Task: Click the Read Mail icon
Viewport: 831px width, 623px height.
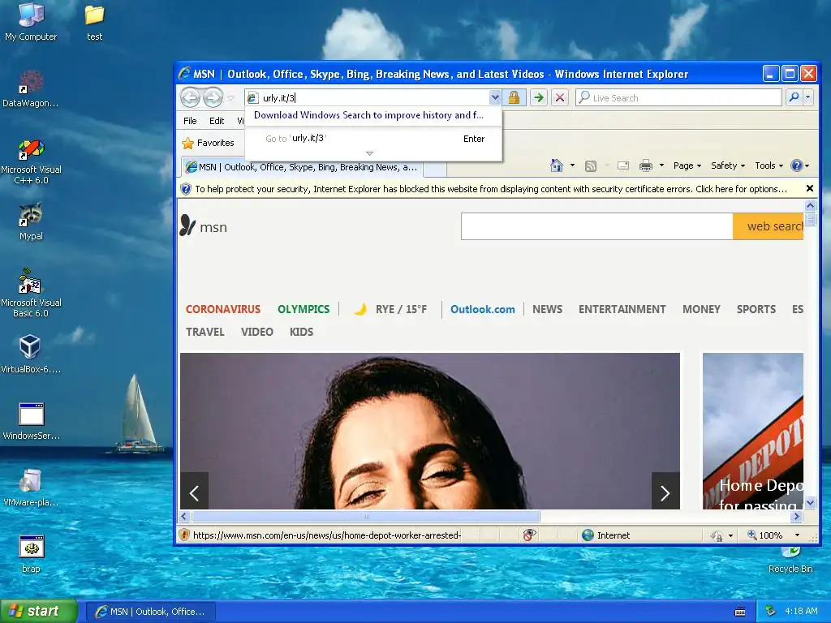Action: (623, 165)
